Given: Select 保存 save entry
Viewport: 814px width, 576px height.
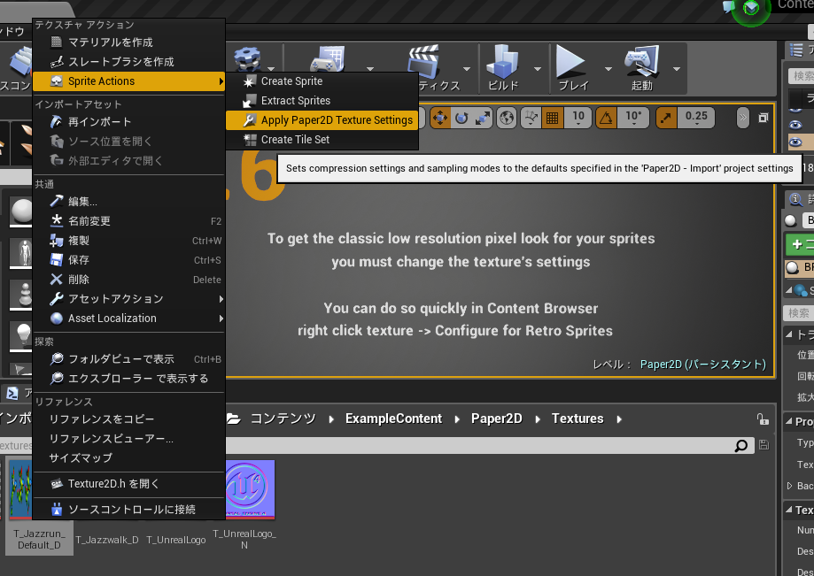Looking at the screenshot, I should pyautogui.click(x=128, y=260).
